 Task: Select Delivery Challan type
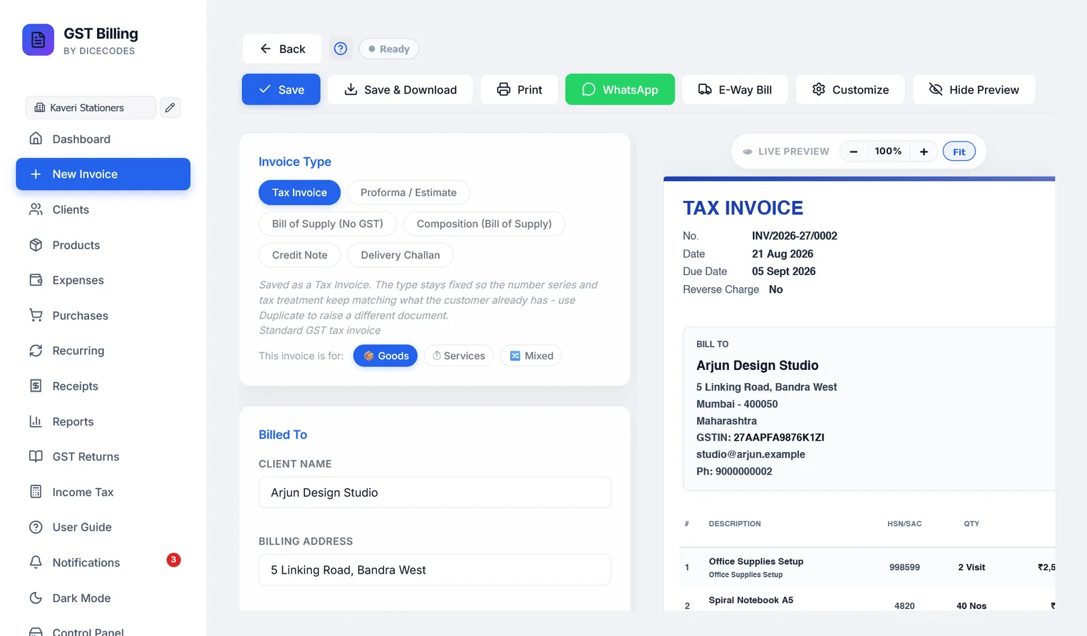[400, 255]
